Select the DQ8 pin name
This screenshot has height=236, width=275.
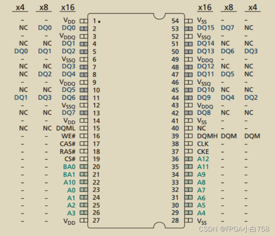pos(204,113)
